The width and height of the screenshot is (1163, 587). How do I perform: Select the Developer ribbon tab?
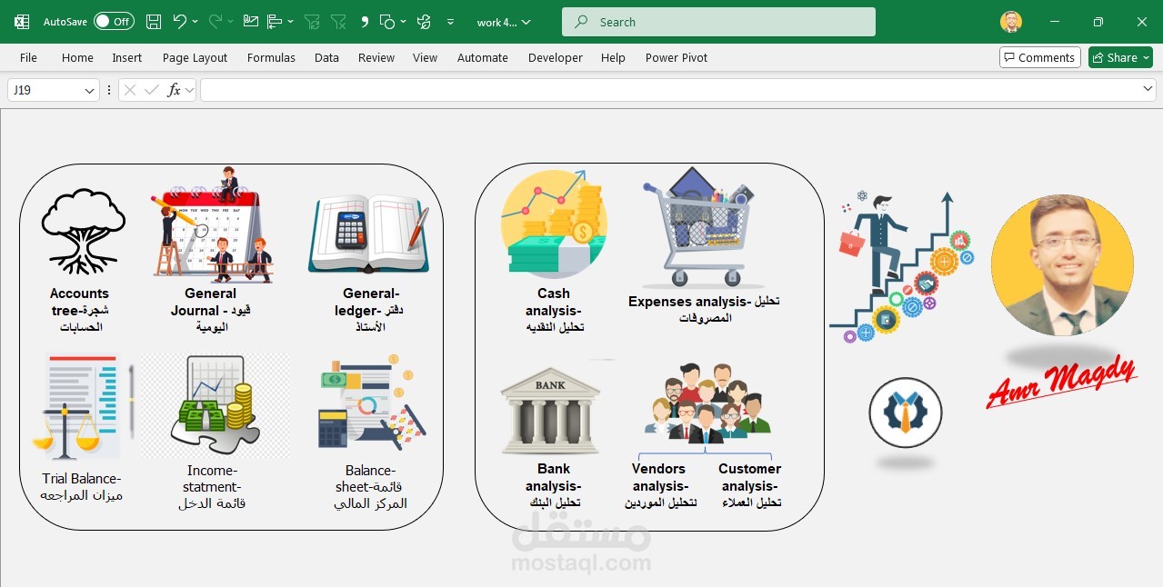[555, 57]
